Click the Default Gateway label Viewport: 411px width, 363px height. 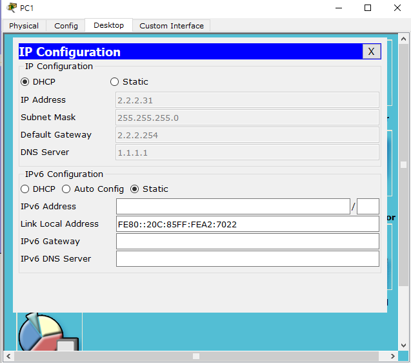pos(56,135)
